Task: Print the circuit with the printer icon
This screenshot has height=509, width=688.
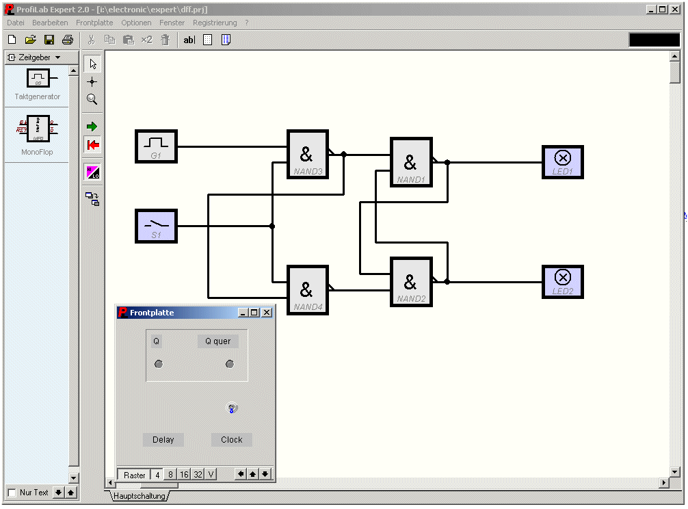Action: tap(68, 40)
